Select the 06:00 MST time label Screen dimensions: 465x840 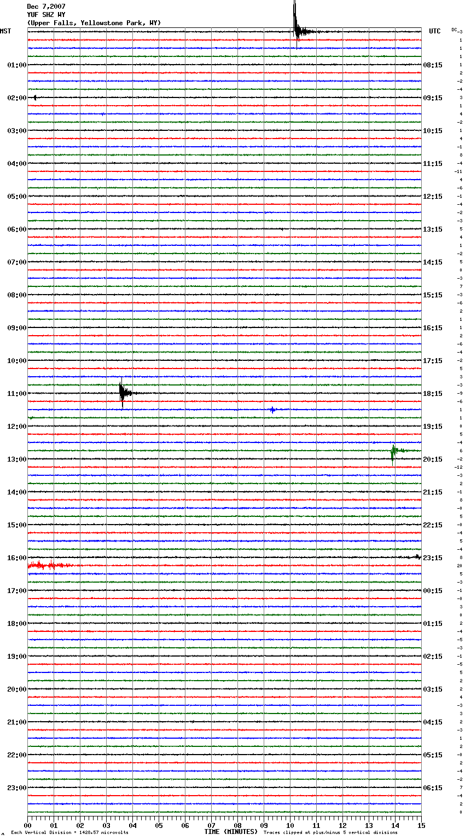pos(17,229)
